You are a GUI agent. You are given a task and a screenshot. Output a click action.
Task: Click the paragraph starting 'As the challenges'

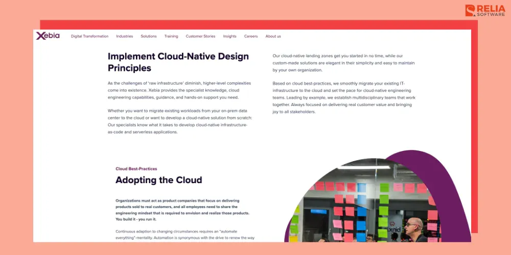(x=179, y=90)
